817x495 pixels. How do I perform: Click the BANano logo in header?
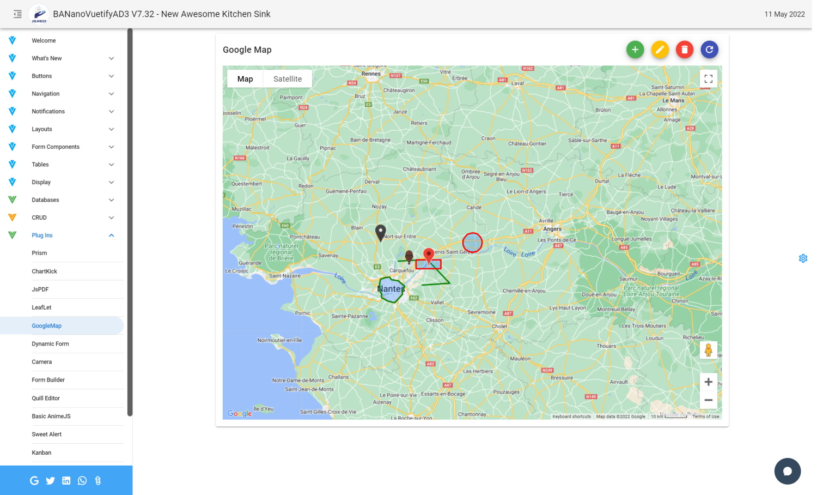pos(39,14)
